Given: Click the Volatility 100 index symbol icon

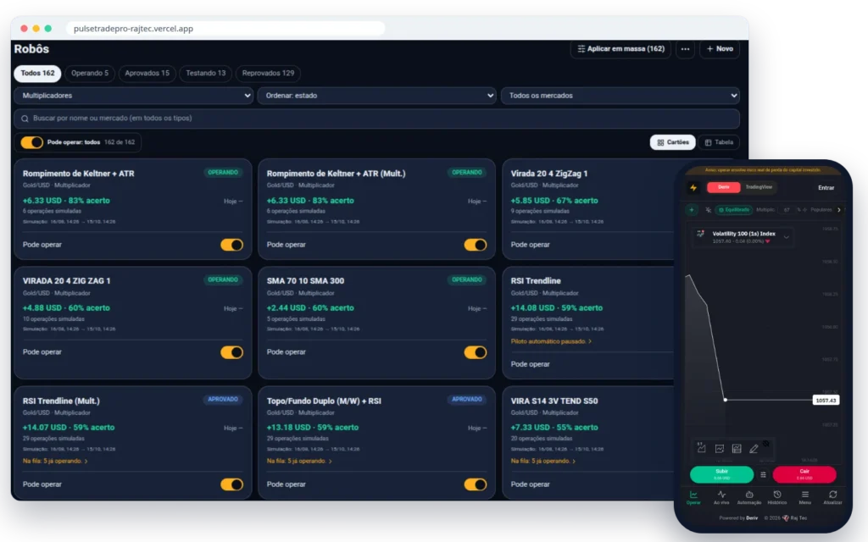Looking at the screenshot, I should click(x=700, y=234).
